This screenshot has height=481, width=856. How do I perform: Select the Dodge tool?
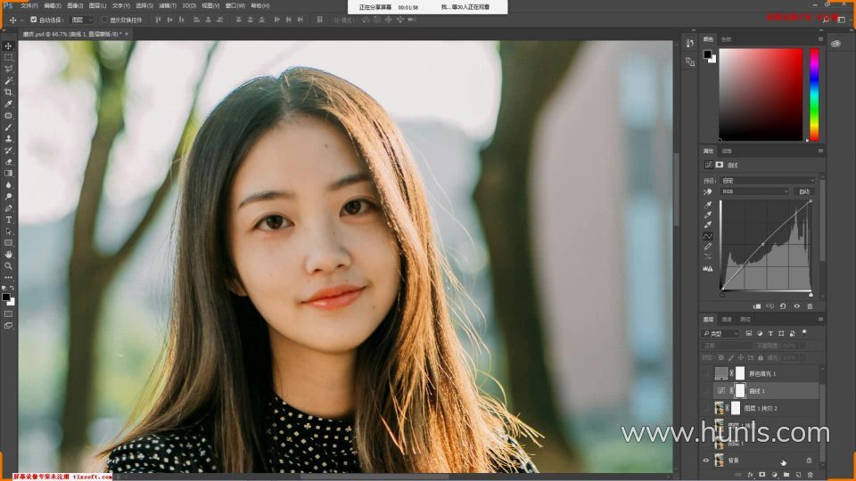8,196
